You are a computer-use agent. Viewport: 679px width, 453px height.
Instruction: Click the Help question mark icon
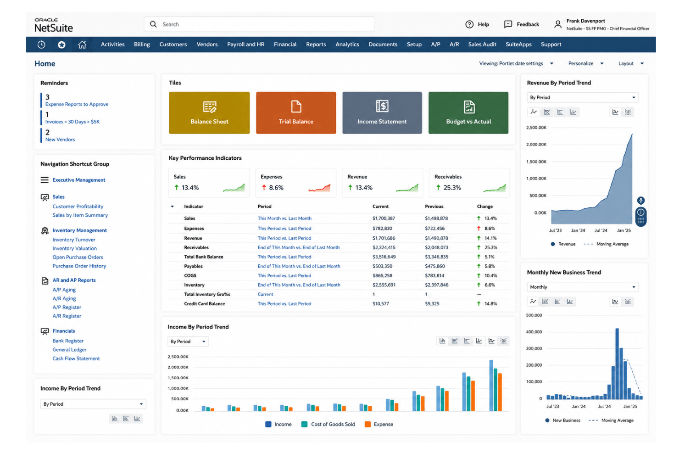469,24
